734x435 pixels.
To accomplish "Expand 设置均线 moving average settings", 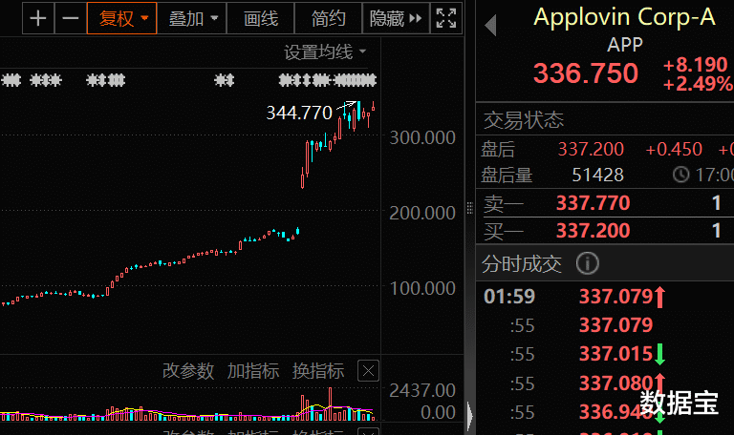I will tap(325, 52).
